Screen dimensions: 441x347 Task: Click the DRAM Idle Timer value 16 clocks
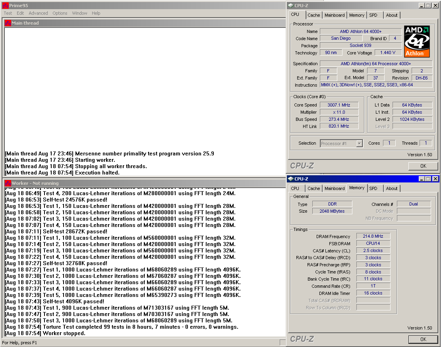point(373,293)
